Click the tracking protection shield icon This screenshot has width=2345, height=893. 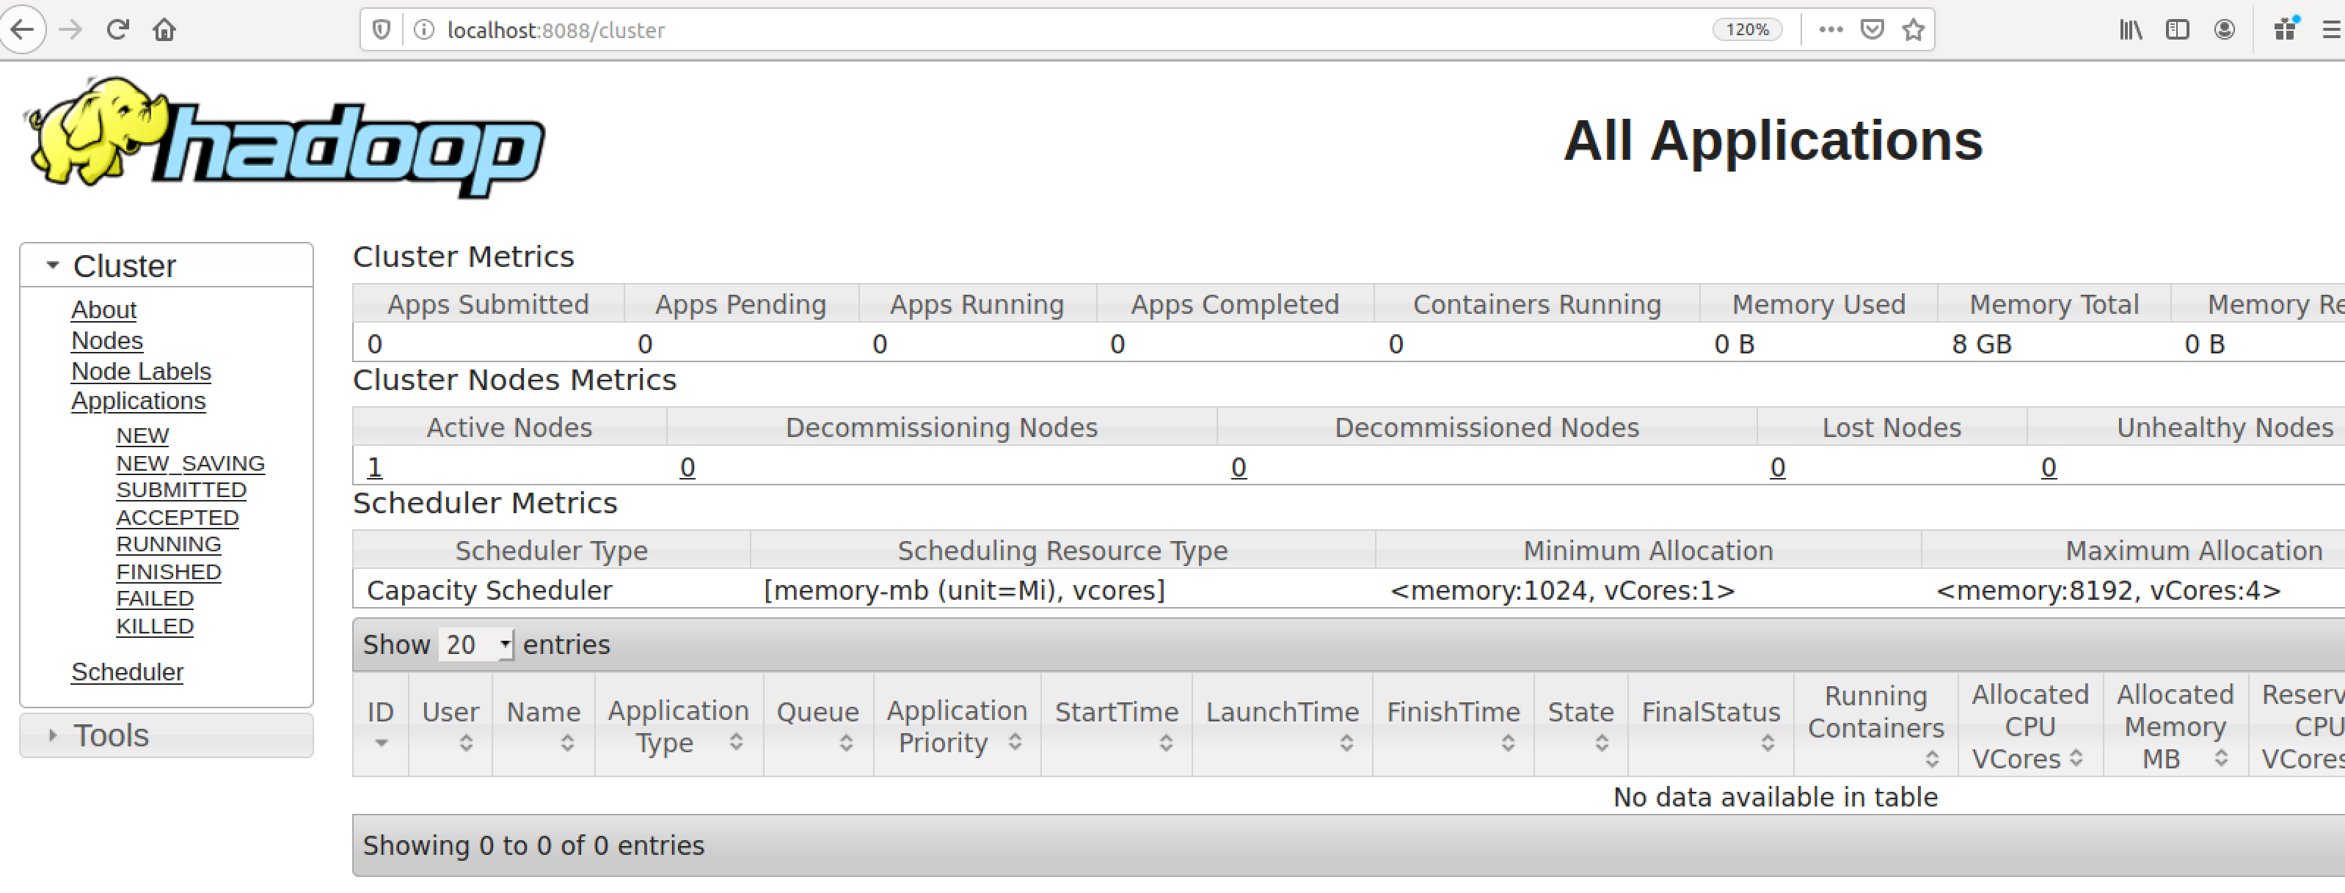tap(382, 30)
